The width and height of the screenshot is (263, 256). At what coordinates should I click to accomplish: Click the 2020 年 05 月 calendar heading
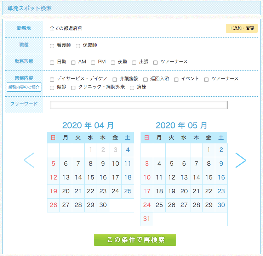(182, 125)
